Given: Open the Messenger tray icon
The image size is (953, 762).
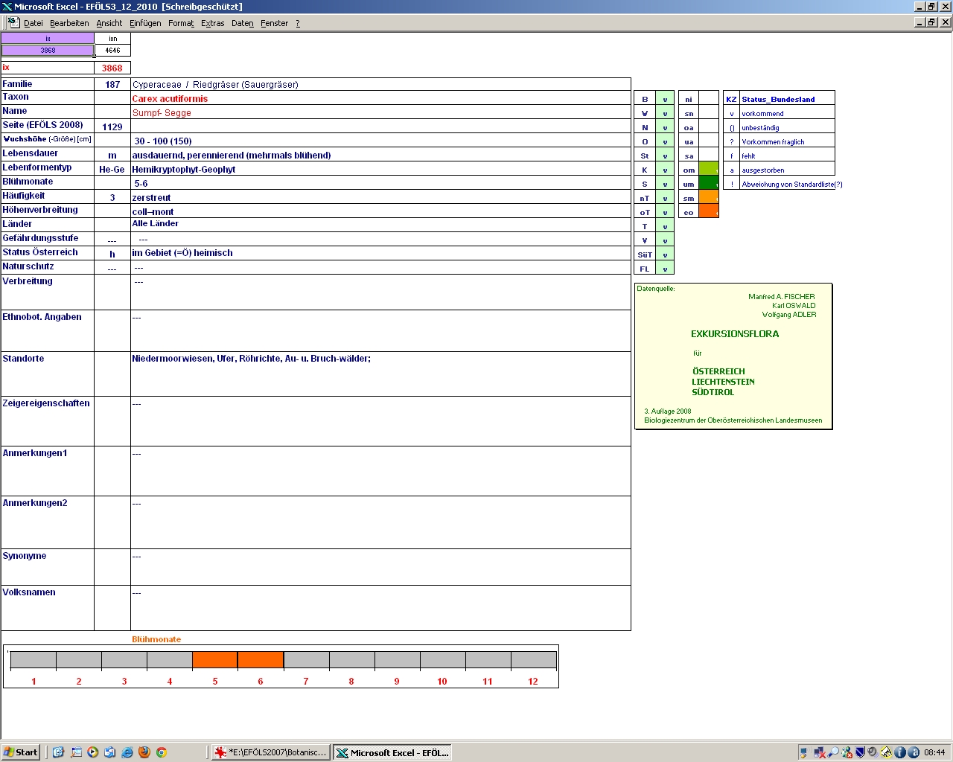Looking at the screenshot, I should [x=847, y=752].
